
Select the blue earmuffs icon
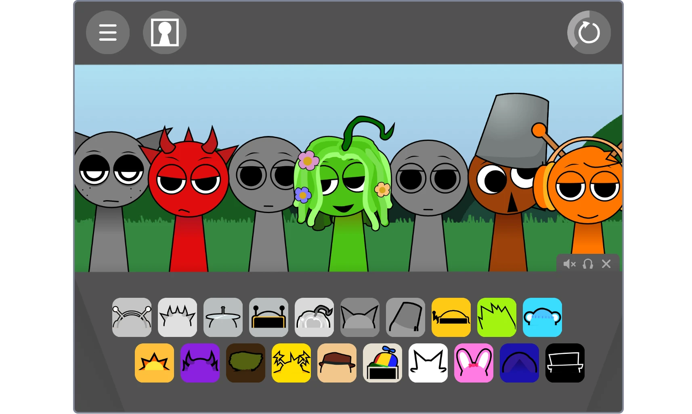coord(542,317)
